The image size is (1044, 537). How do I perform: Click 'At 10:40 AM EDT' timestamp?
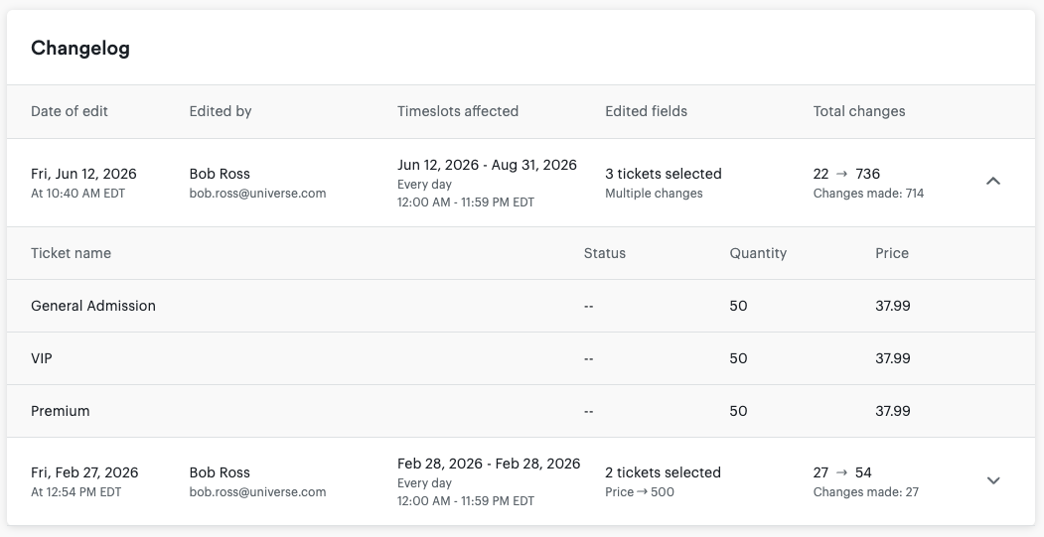[77, 194]
